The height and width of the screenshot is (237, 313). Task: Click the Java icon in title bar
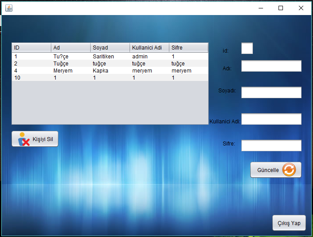(8, 8)
